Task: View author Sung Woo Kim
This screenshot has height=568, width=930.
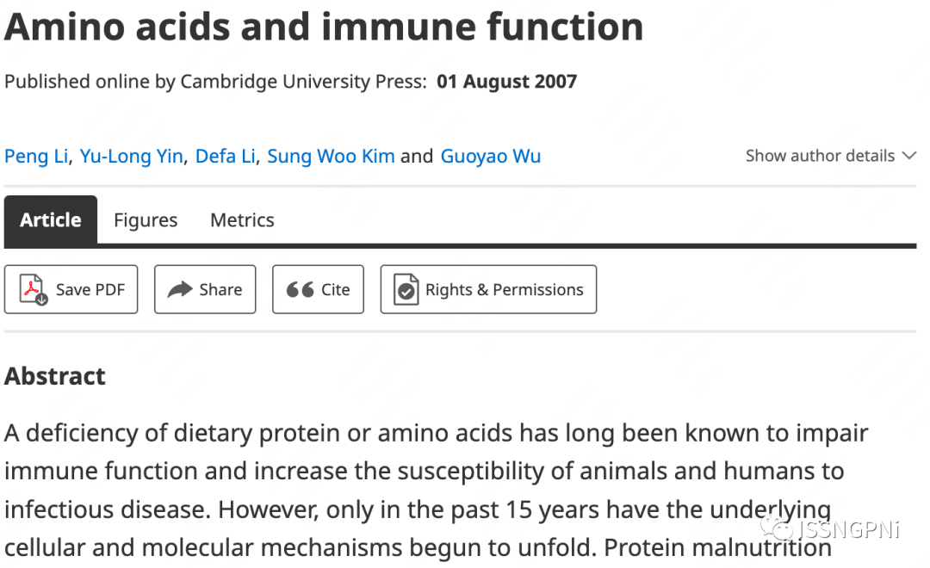Action: [x=331, y=157]
